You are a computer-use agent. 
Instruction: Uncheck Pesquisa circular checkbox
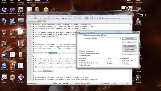pyautogui.click(x=80, y=56)
